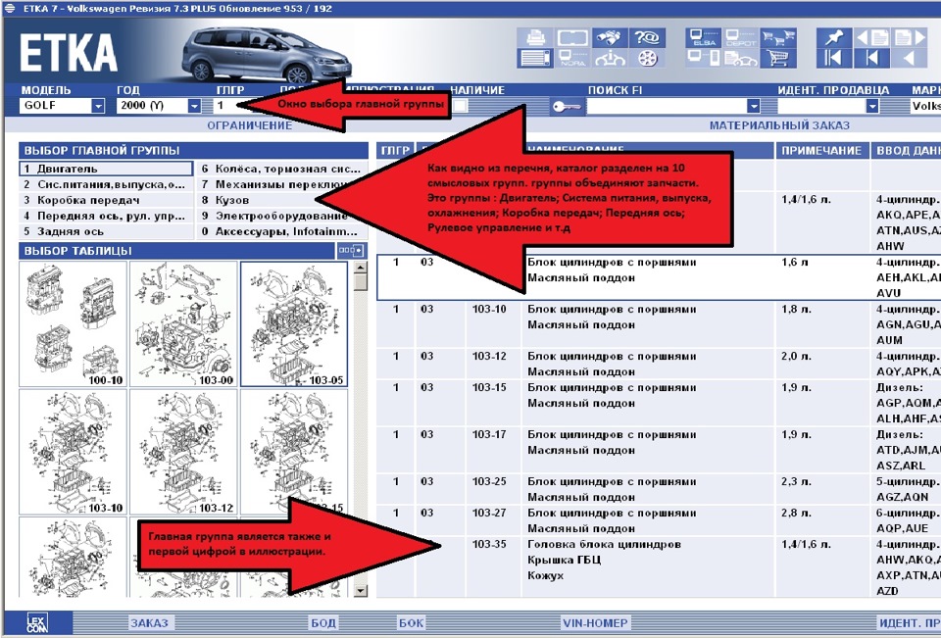Open the NORA icon

click(572, 58)
